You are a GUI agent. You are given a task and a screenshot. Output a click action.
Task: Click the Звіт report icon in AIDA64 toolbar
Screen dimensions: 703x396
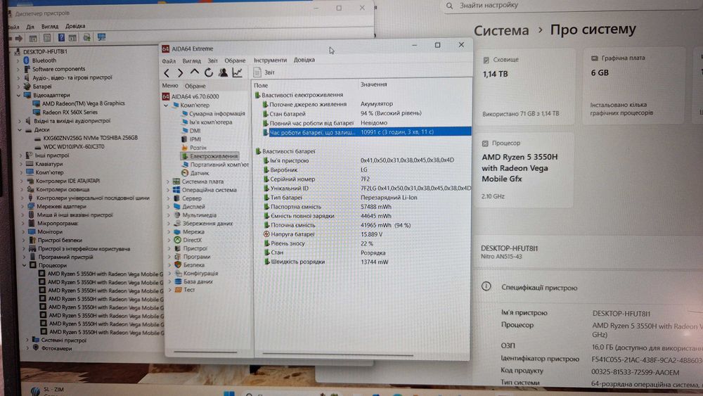coord(257,72)
